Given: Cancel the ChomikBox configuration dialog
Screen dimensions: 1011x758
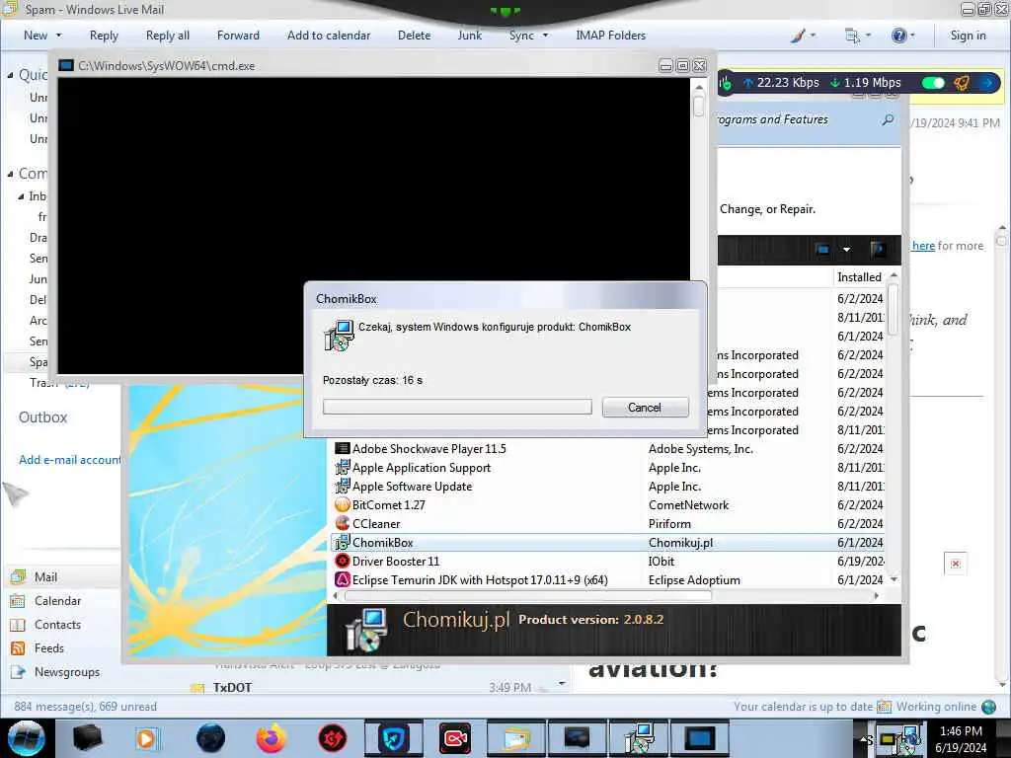Looking at the screenshot, I should 645,408.
